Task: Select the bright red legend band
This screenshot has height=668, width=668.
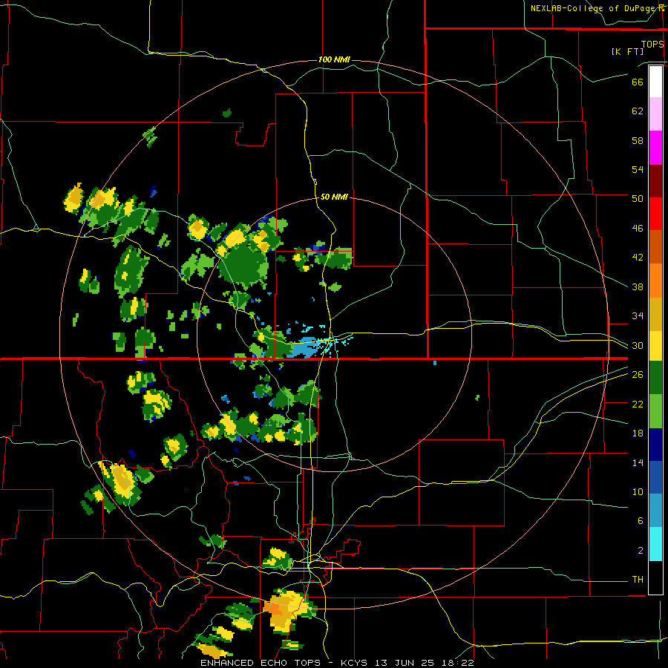Action: coord(655,214)
